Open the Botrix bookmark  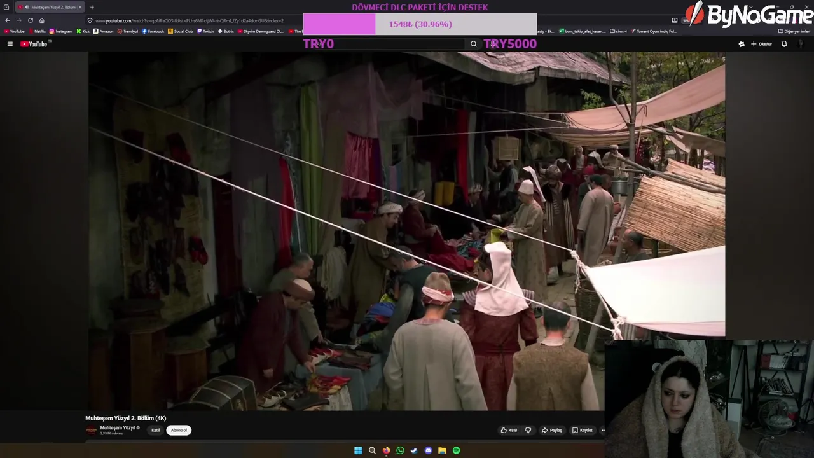pyautogui.click(x=226, y=31)
